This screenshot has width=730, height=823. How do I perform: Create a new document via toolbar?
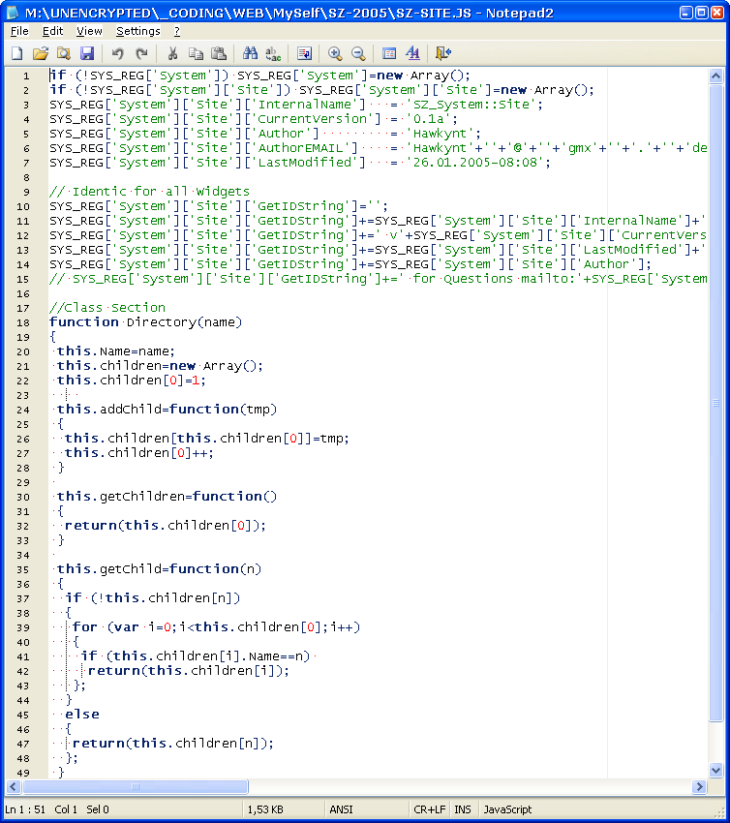pos(17,53)
